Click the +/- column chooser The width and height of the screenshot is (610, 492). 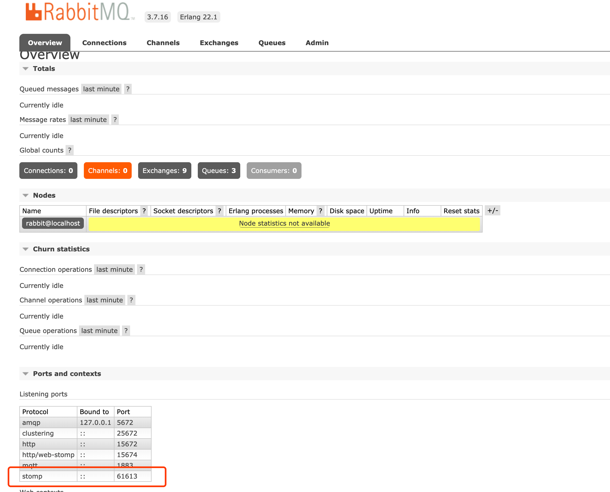492,211
